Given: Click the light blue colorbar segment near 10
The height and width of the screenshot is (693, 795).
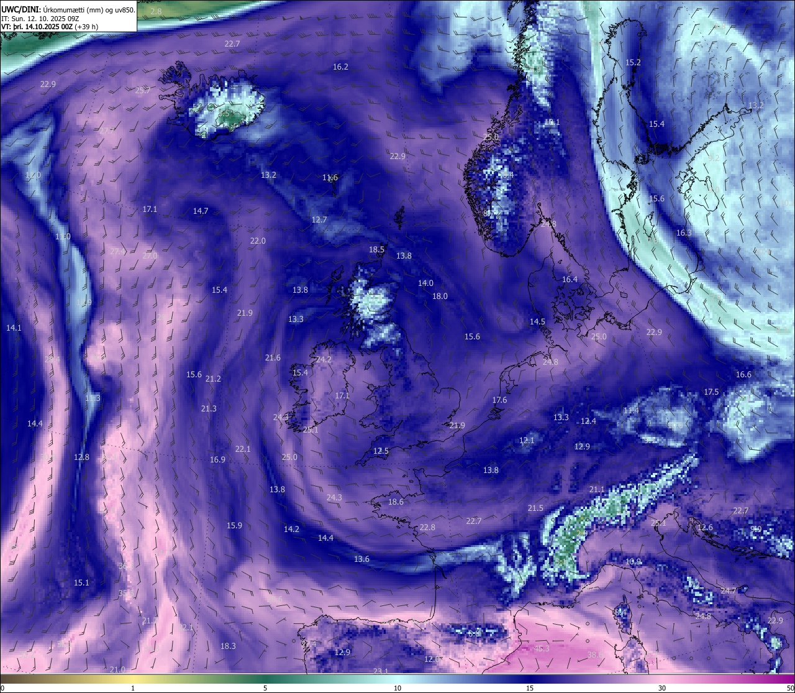Looking at the screenshot, I should [x=397, y=678].
